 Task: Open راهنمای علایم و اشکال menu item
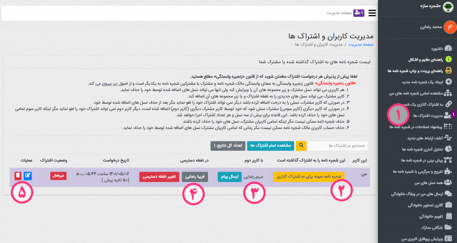coord(425,60)
